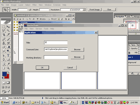Switch to Full Screen Mode
Image resolution: width=140 pixels, height=105 pixels.
click(x=9, y=87)
